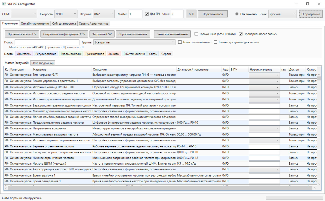
Task: Tick the Только изменённые filter checkbox
Action: click(x=180, y=42)
